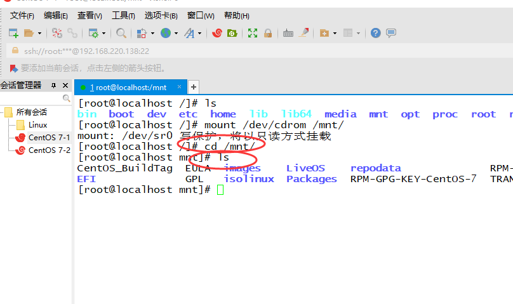Open the 选项卡(B) menu

click(161, 15)
